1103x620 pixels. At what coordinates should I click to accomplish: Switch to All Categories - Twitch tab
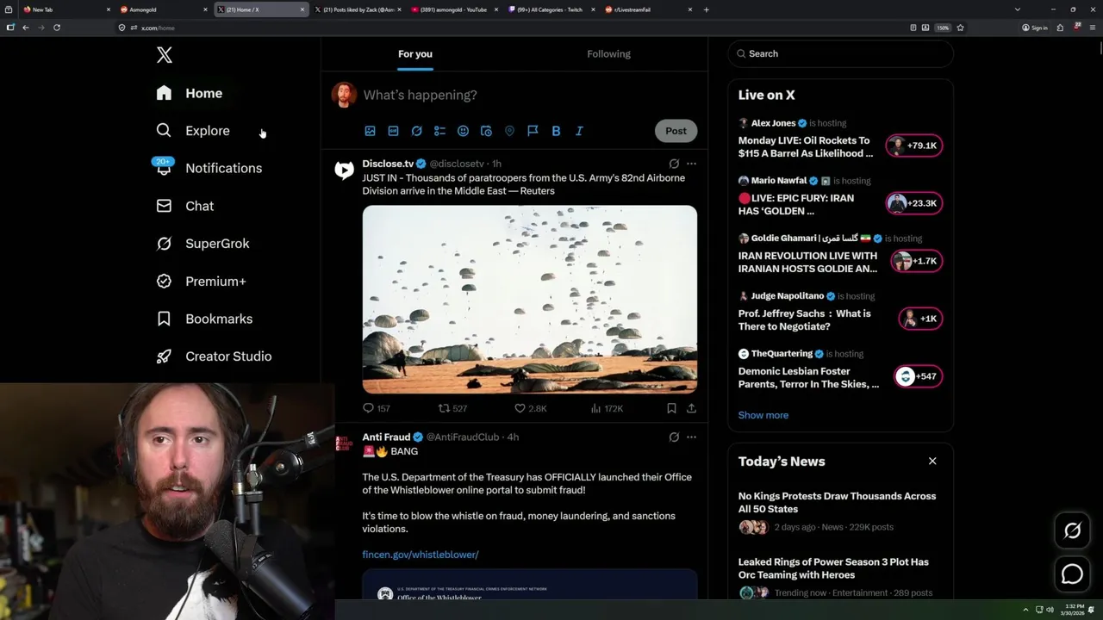[550, 9]
